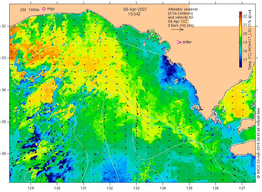Click the colorbar tick label 19
This screenshot has height=192, width=262.
tap(245, 42)
